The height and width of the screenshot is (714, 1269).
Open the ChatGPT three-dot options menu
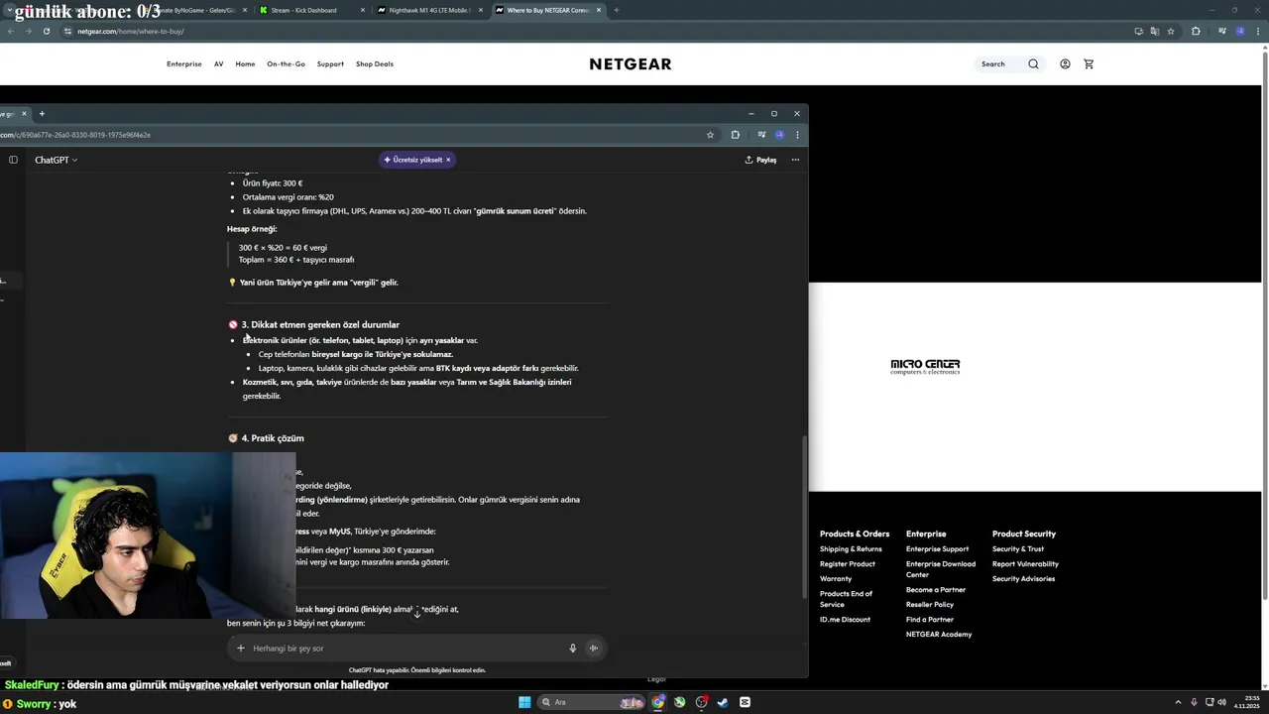tap(795, 160)
